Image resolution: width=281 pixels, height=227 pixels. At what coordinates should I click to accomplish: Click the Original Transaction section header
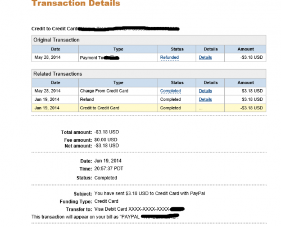click(x=149, y=40)
